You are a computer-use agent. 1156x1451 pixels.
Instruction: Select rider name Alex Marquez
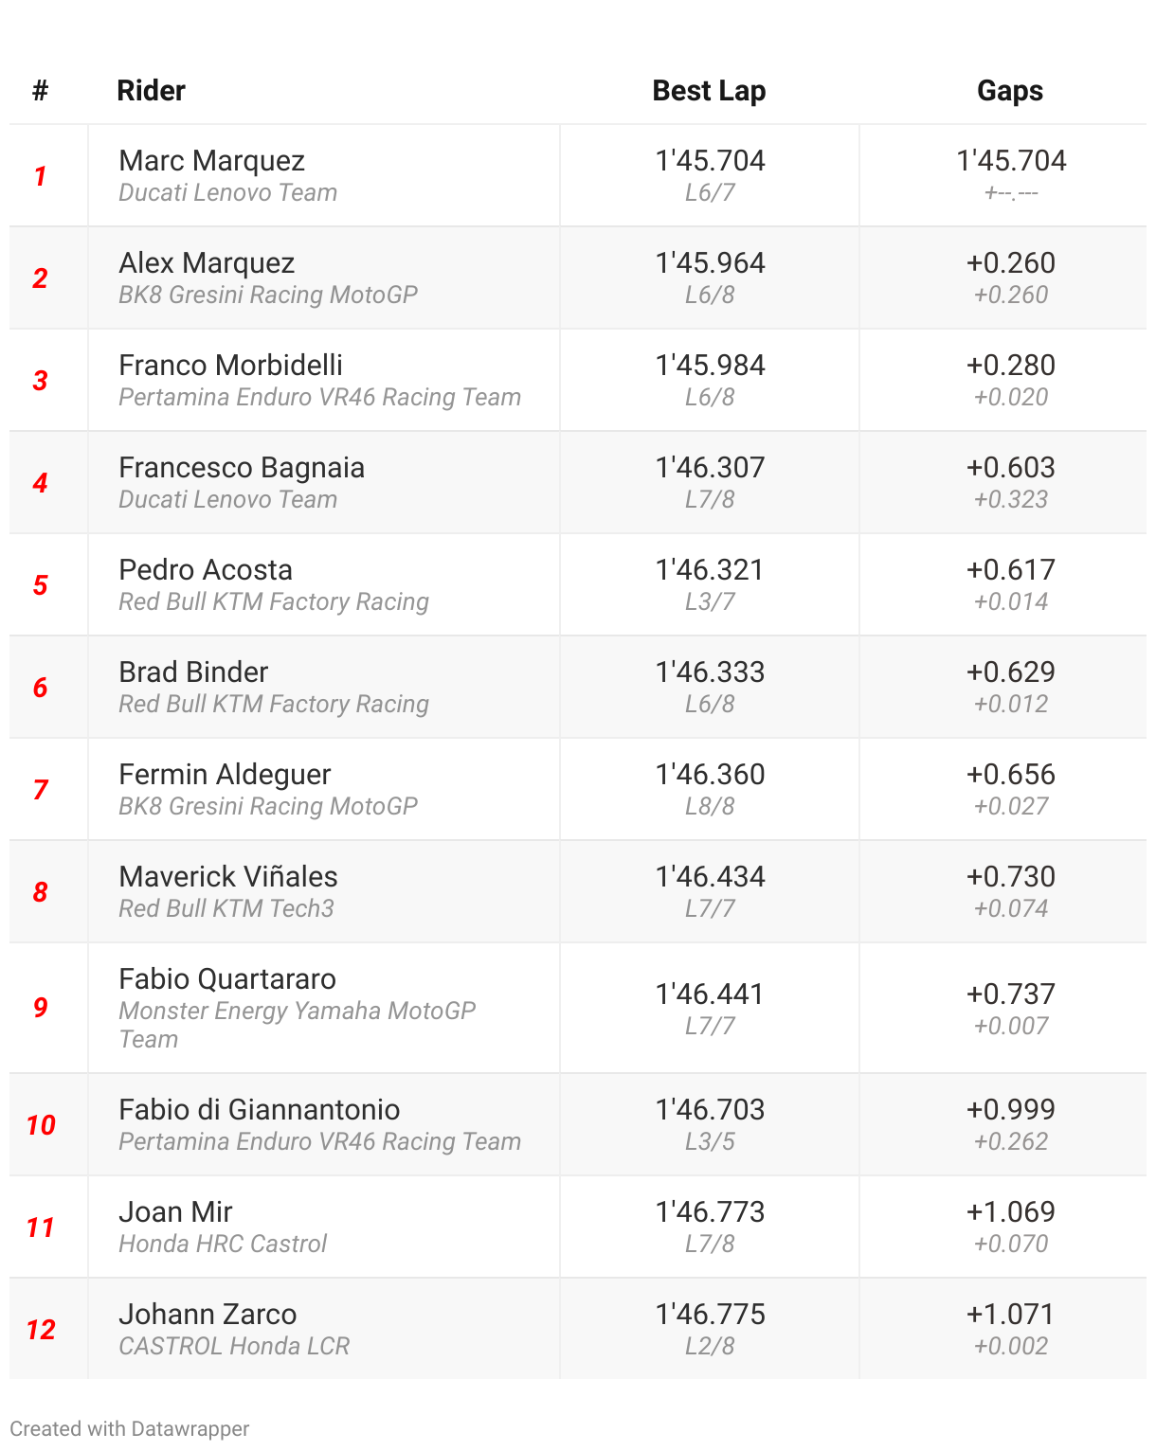(x=207, y=263)
